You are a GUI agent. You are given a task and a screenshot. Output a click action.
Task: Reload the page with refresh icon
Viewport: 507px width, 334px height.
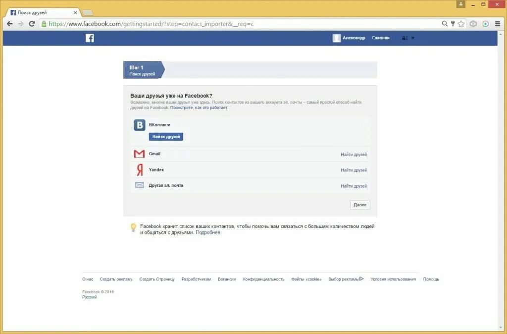(x=32, y=24)
